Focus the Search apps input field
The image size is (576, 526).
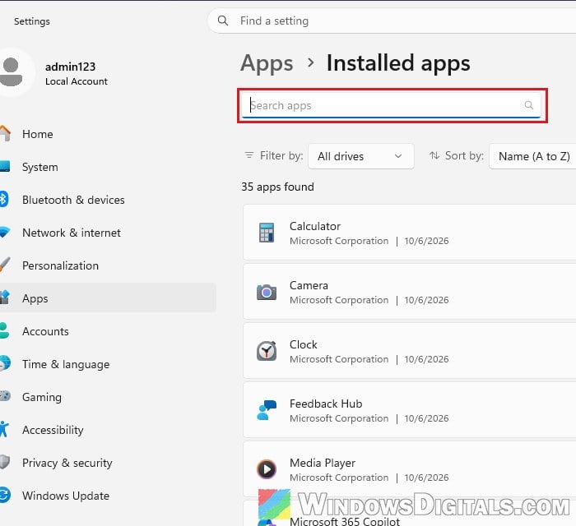[x=391, y=105]
